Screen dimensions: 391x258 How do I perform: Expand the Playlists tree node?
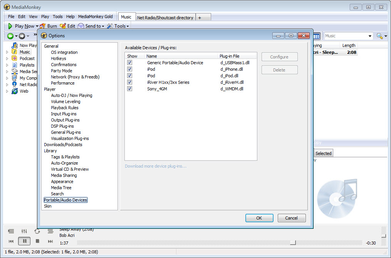pos(7,65)
